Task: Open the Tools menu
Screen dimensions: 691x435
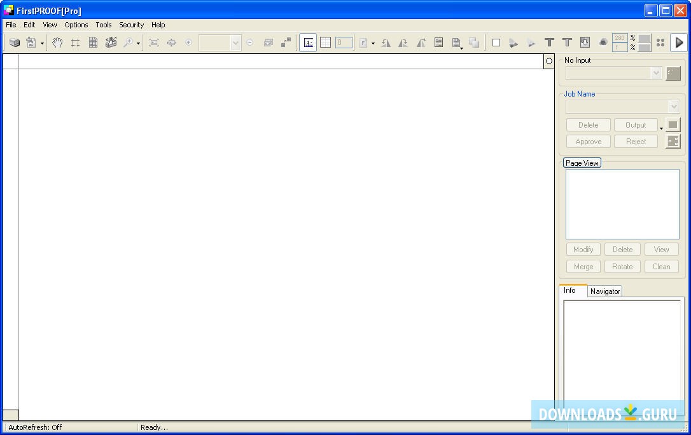Action: 104,25
